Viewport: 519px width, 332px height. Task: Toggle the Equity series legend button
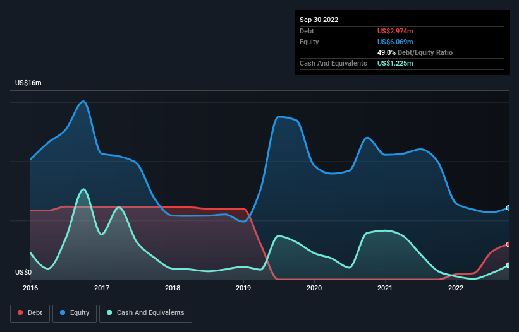pyautogui.click(x=75, y=313)
